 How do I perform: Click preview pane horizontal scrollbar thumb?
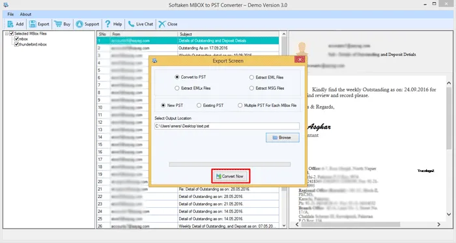(x=350, y=224)
